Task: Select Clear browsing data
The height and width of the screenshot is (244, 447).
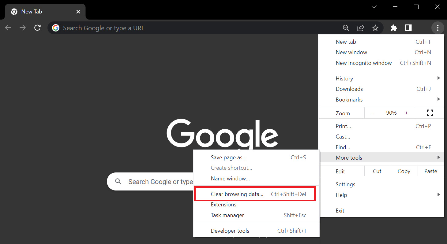Action: click(x=237, y=194)
